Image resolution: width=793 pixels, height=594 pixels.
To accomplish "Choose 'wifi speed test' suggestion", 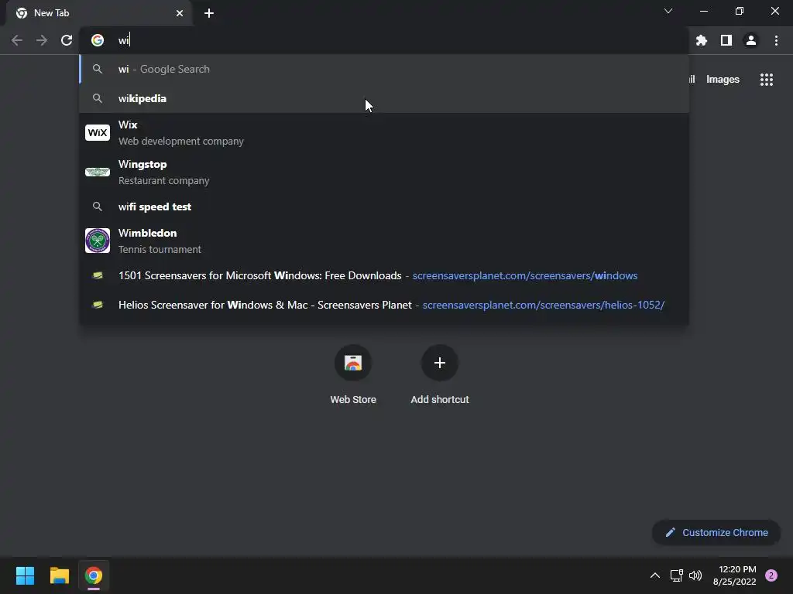I will pos(384,207).
